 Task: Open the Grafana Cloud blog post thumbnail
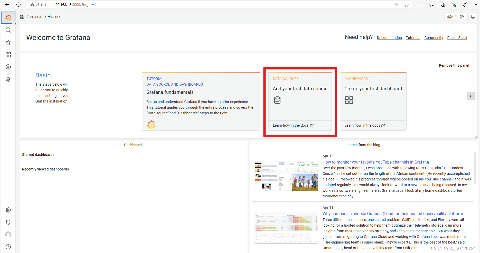point(286,228)
